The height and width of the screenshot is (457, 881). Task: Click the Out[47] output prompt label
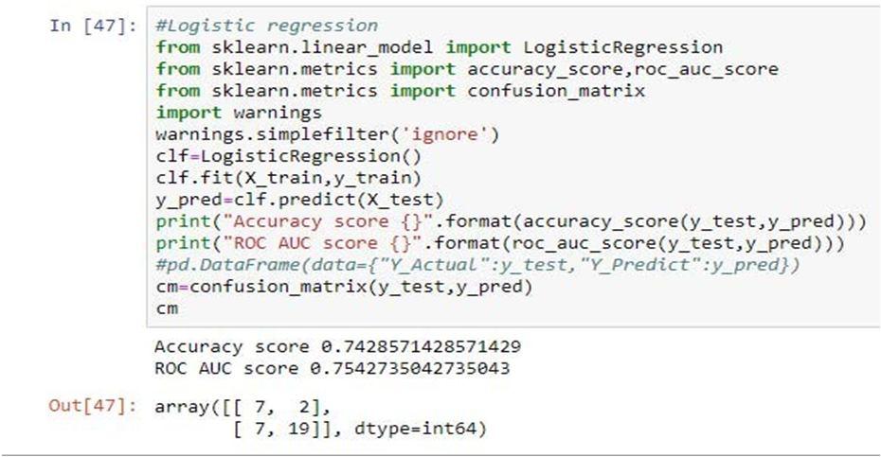[x=93, y=406]
